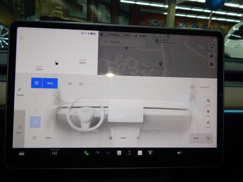Image resolution: width=243 pixels, height=182 pixels.
Task: Tap the HI temperature setting
Action: click(x=55, y=153)
